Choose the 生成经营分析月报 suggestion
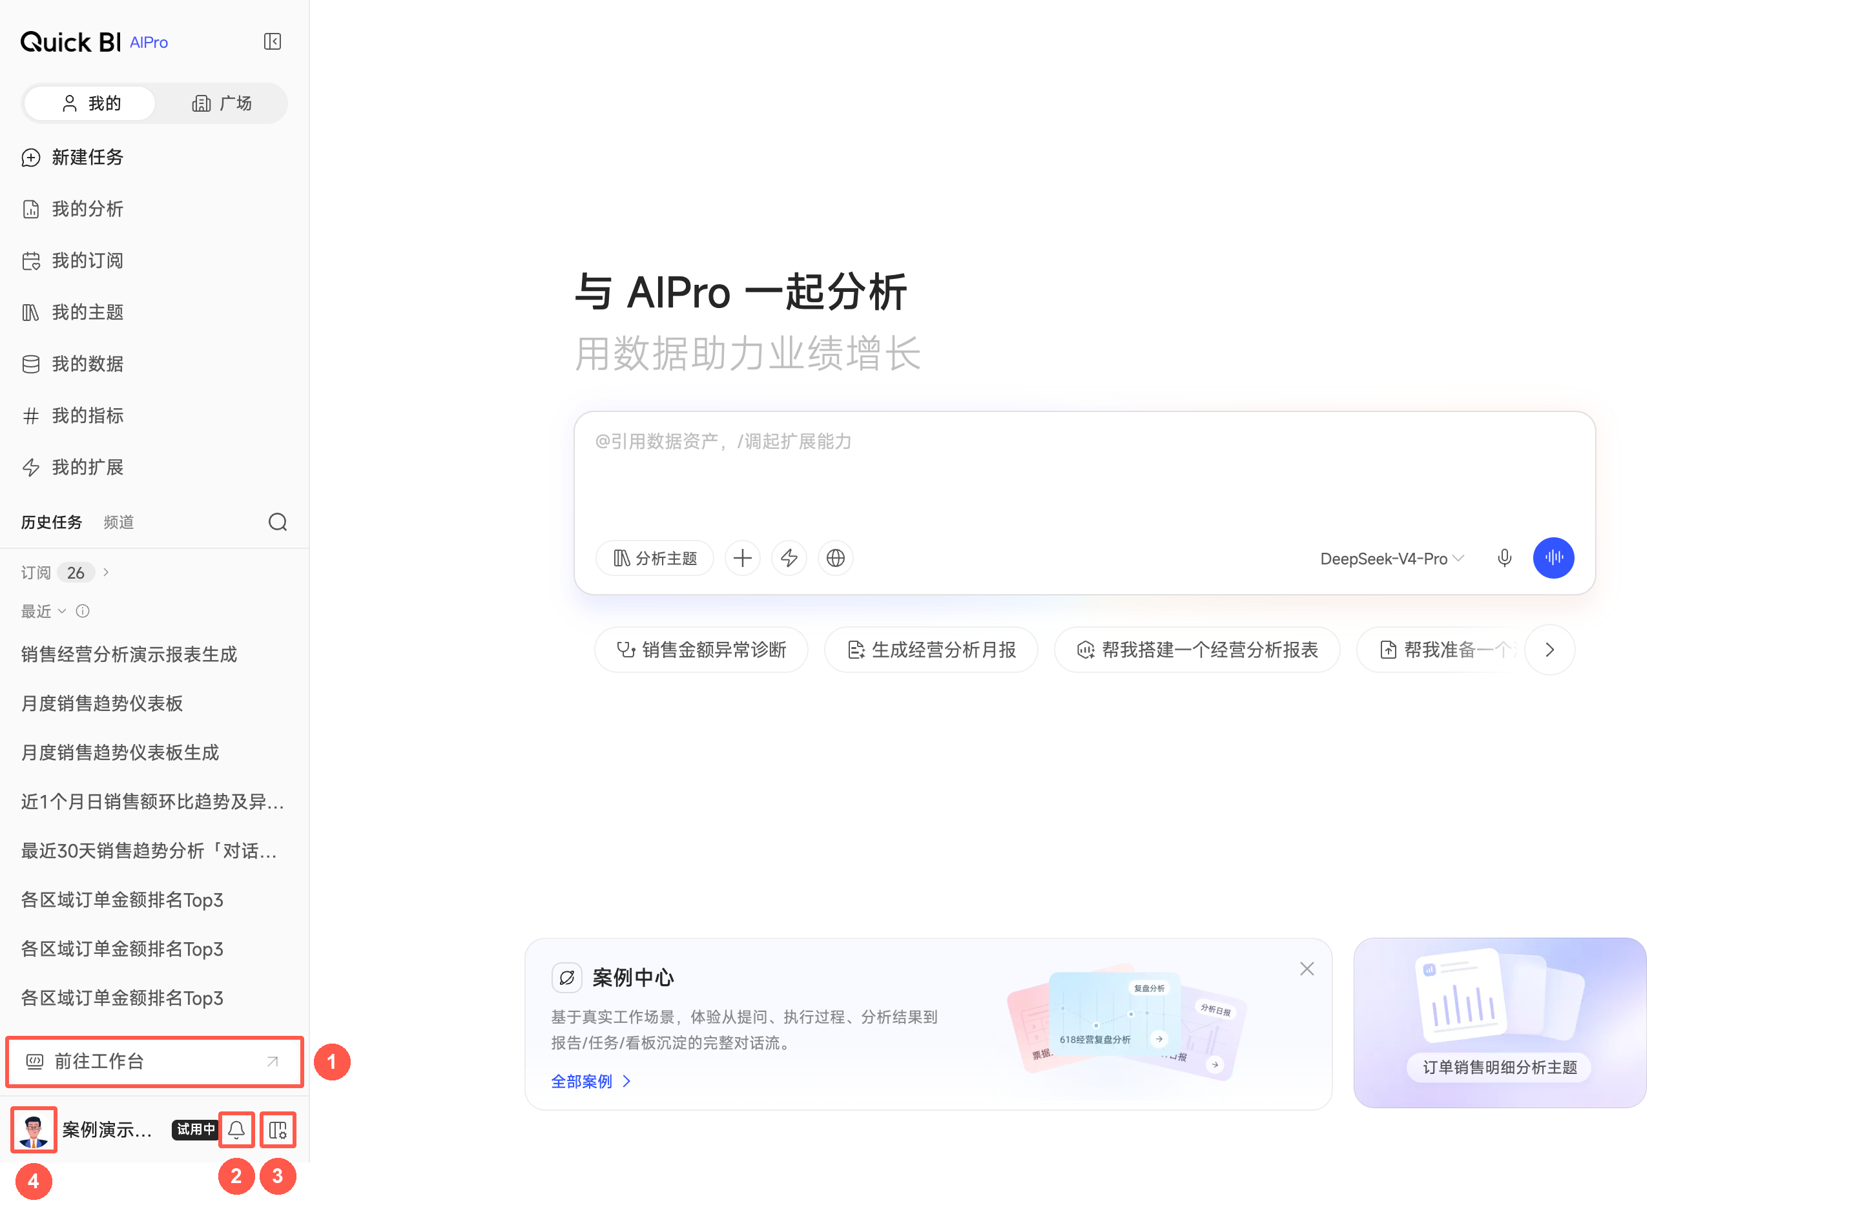 click(931, 650)
